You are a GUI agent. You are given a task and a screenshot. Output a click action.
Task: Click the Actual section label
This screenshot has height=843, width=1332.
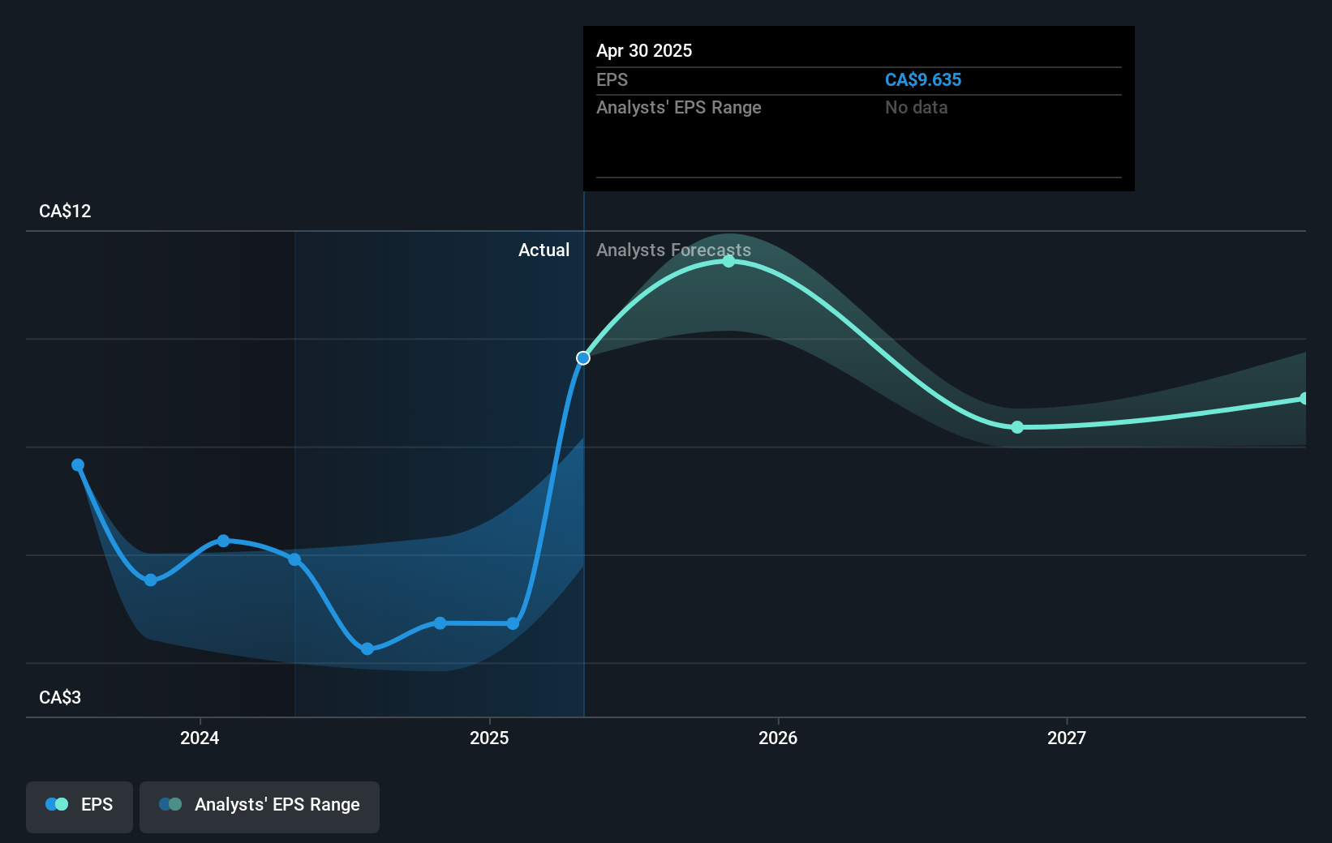[544, 250]
